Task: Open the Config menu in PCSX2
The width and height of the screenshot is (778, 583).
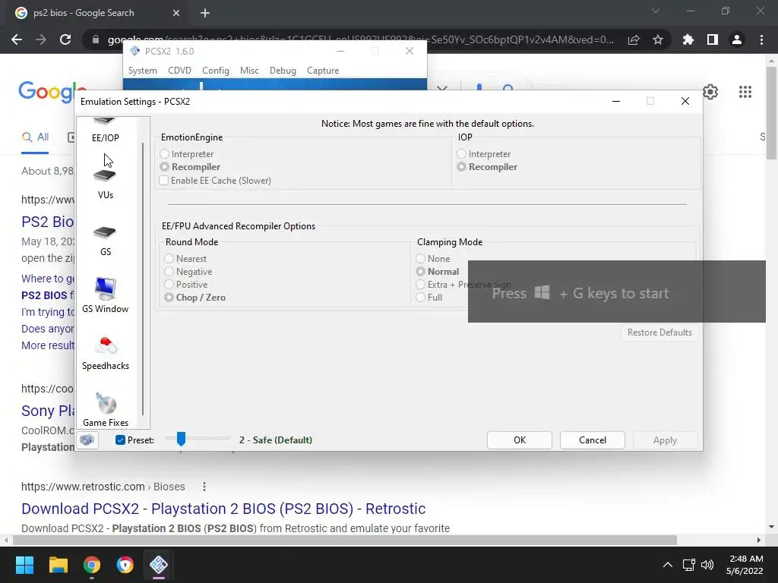Action: [x=215, y=71]
